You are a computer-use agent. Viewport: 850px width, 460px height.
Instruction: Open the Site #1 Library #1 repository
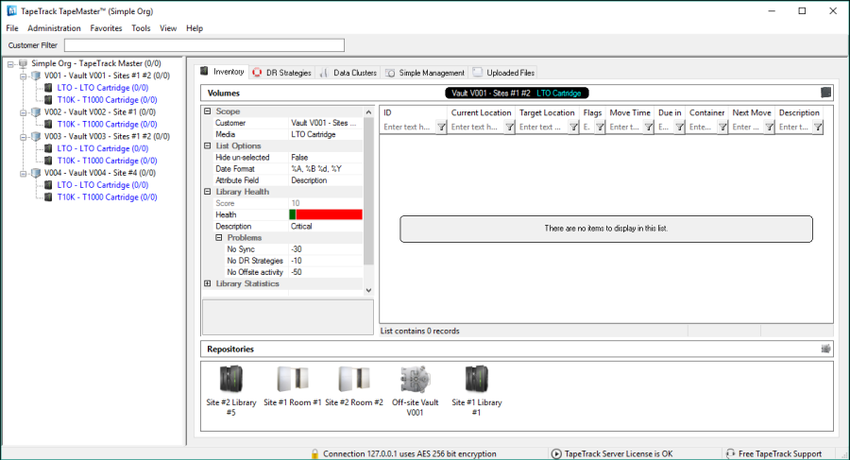click(477, 390)
